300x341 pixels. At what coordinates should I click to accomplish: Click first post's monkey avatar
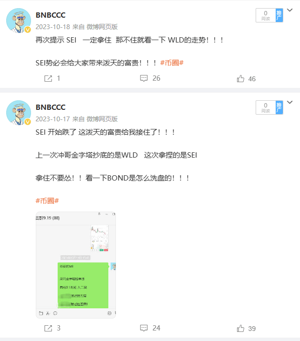pyautogui.click(x=19, y=21)
